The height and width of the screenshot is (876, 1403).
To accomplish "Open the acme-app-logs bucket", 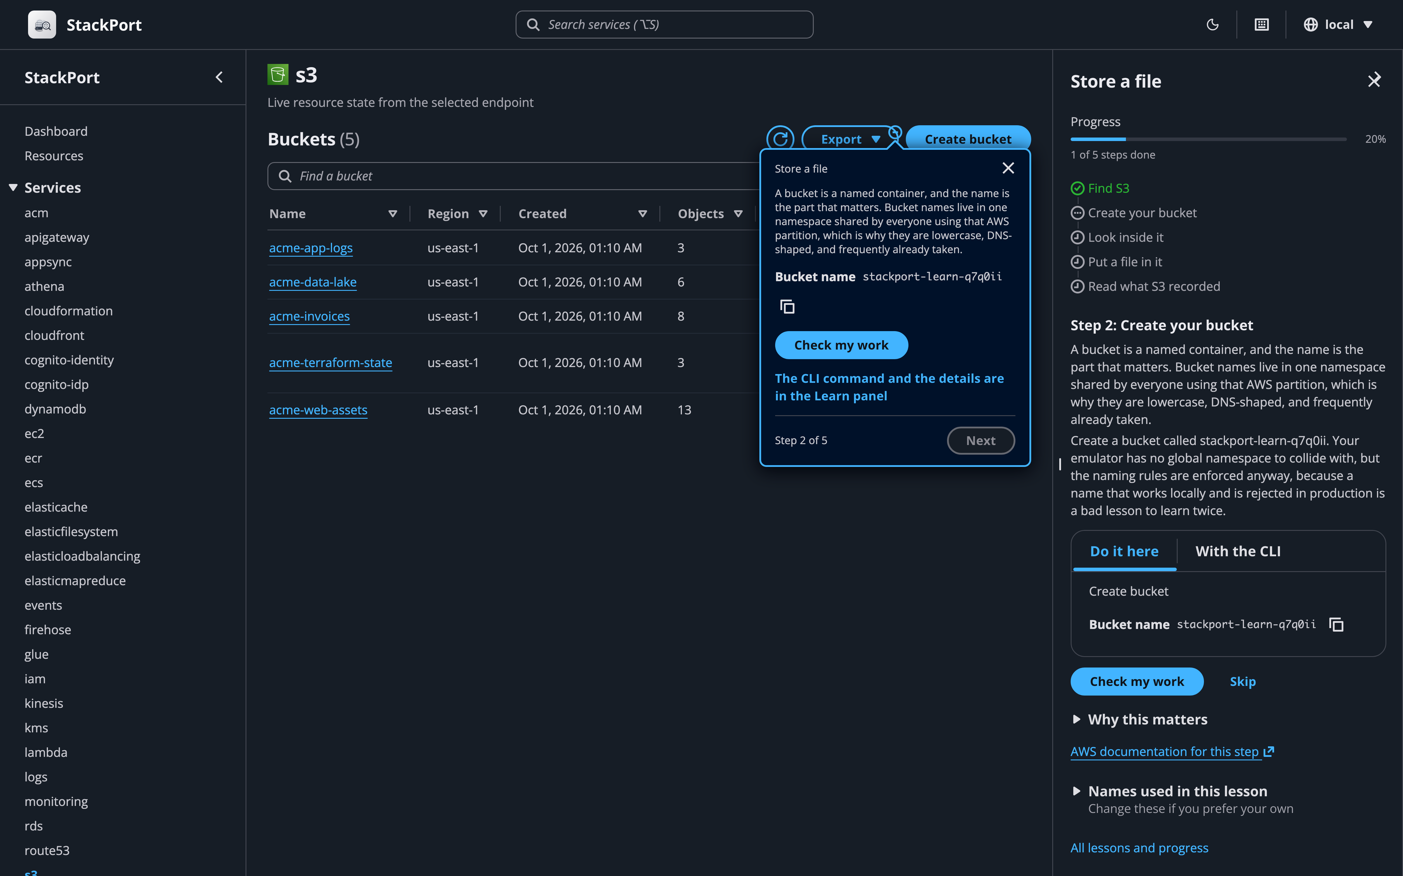I will (x=311, y=248).
